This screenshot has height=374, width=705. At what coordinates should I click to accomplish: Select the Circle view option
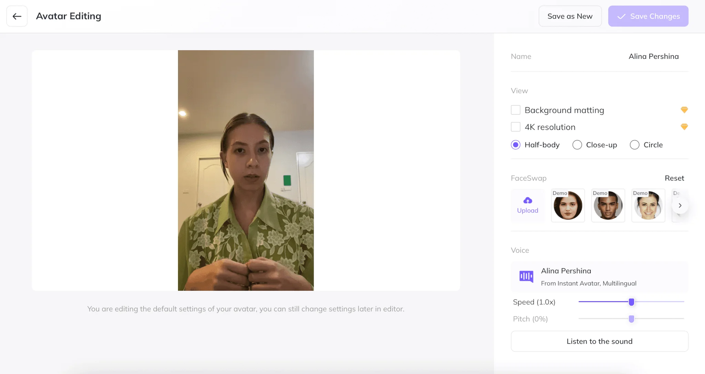click(x=634, y=145)
